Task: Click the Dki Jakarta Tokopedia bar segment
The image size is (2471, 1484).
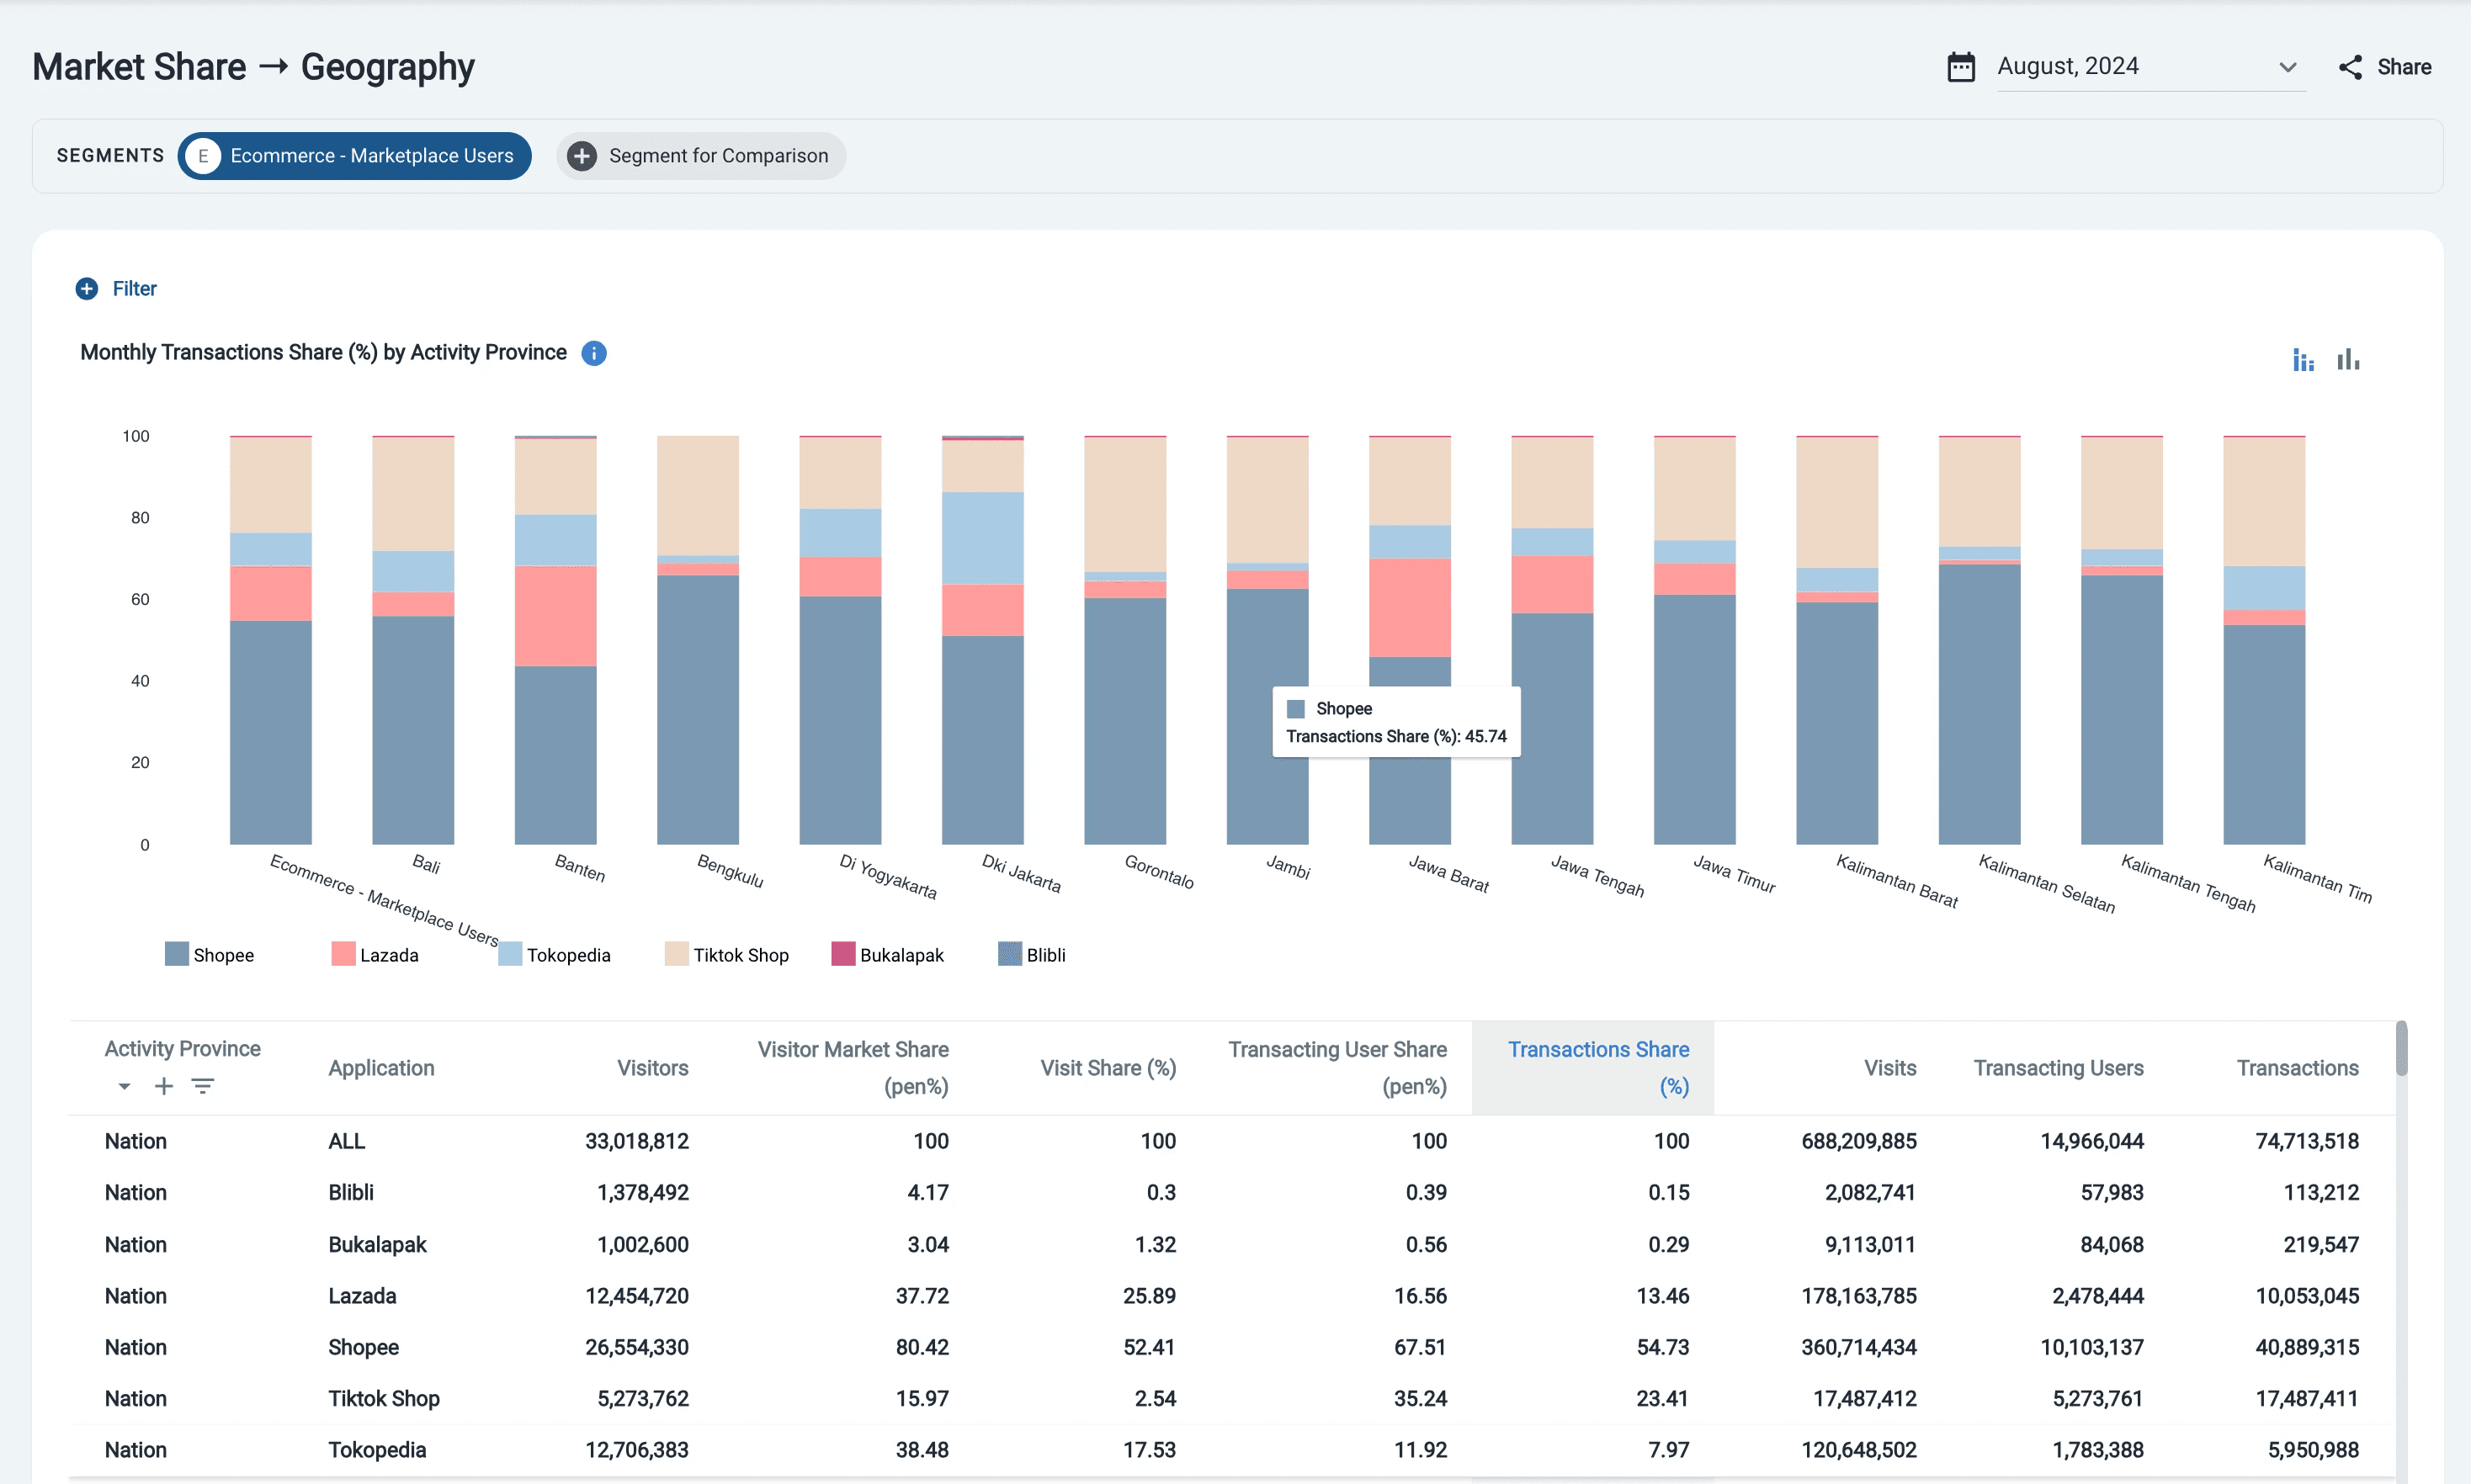Action: pyautogui.click(x=982, y=538)
